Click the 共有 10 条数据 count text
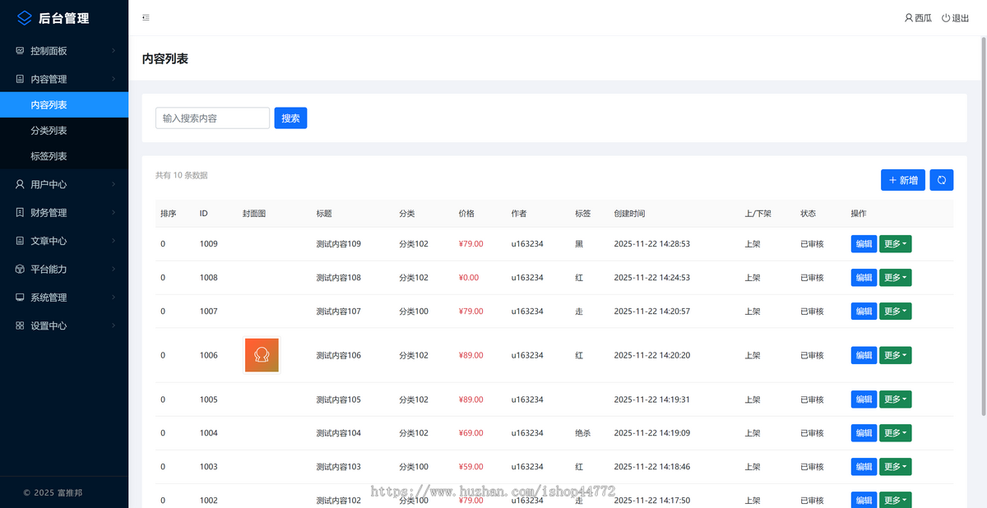The width and height of the screenshot is (987, 508). point(182,175)
